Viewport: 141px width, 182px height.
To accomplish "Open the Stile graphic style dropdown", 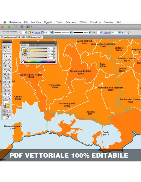I will coord(101,32).
